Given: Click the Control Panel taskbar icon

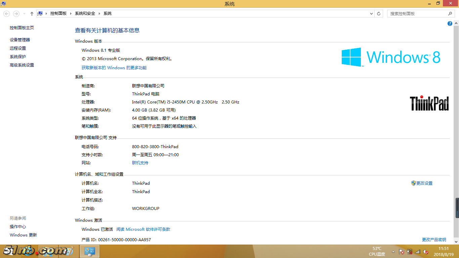Looking at the screenshot, I should (x=89, y=251).
